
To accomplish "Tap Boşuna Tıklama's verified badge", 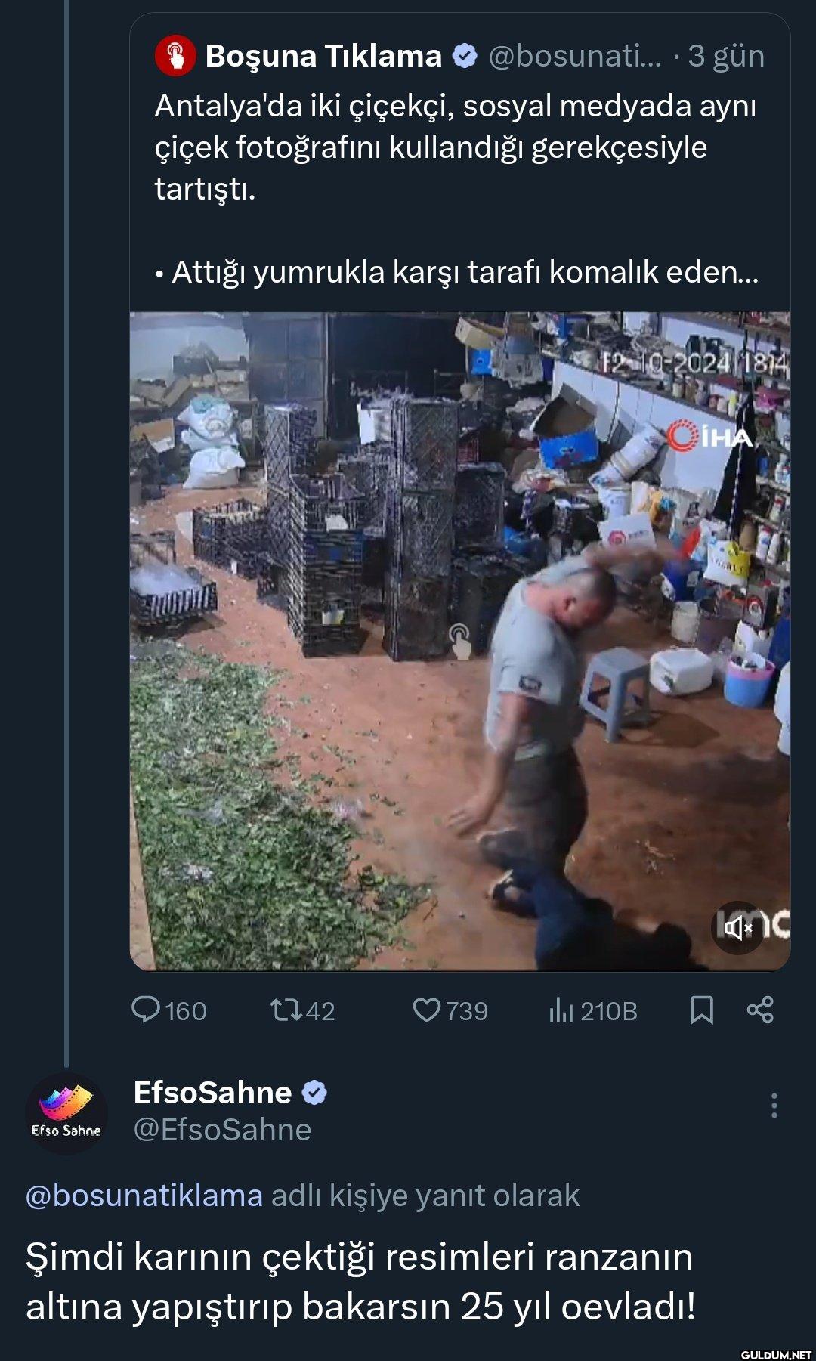I will coord(465,56).
